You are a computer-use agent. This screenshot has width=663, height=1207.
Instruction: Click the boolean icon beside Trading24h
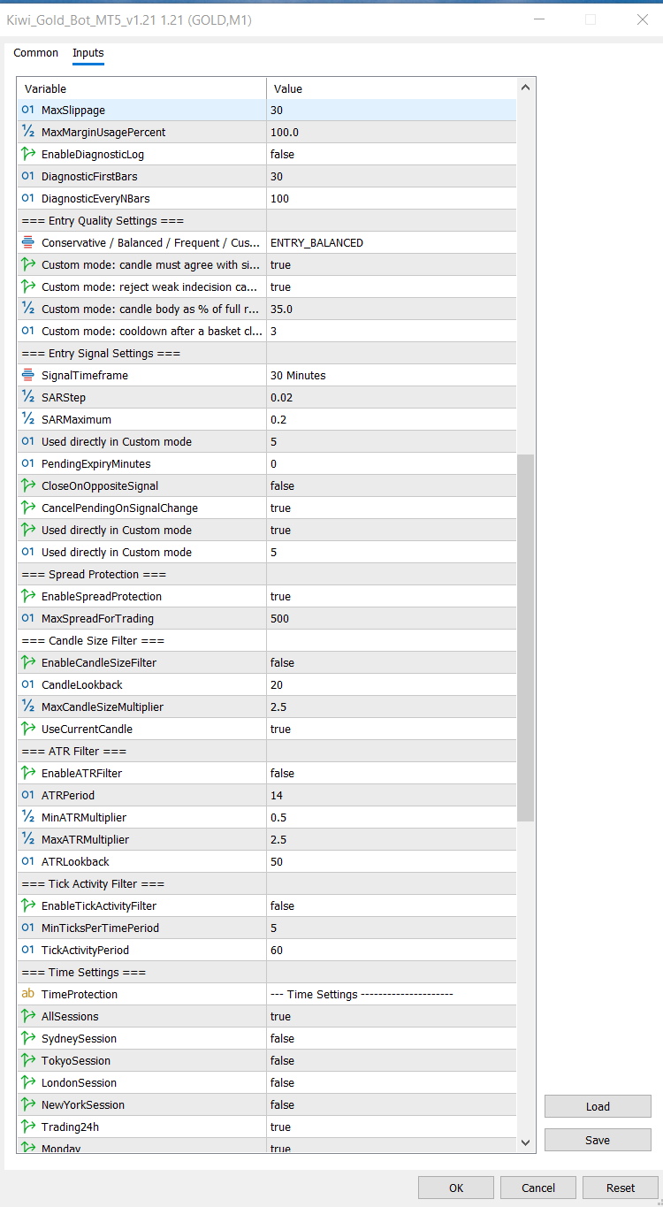point(27,1127)
